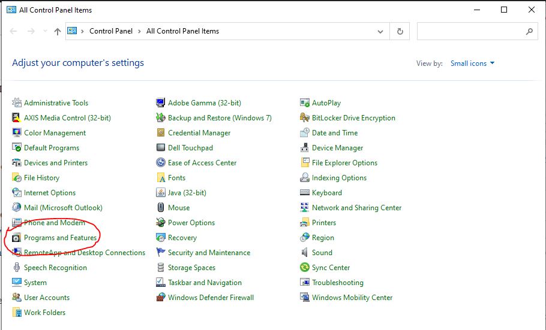Expand the chevron after Control Panel breadcrumb
546x330 pixels.
pyautogui.click(x=139, y=31)
